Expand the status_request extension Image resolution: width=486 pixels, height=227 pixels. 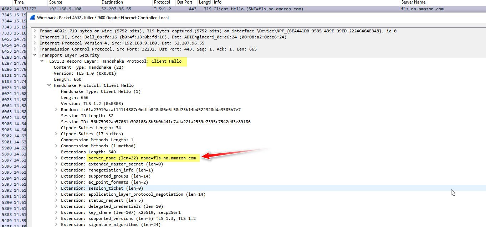point(56,200)
